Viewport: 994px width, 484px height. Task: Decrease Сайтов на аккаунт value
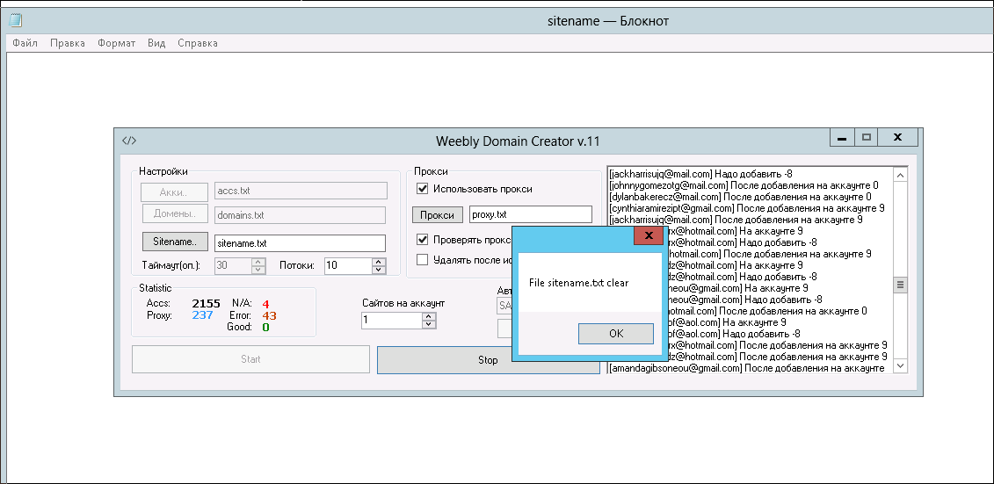[x=429, y=324]
